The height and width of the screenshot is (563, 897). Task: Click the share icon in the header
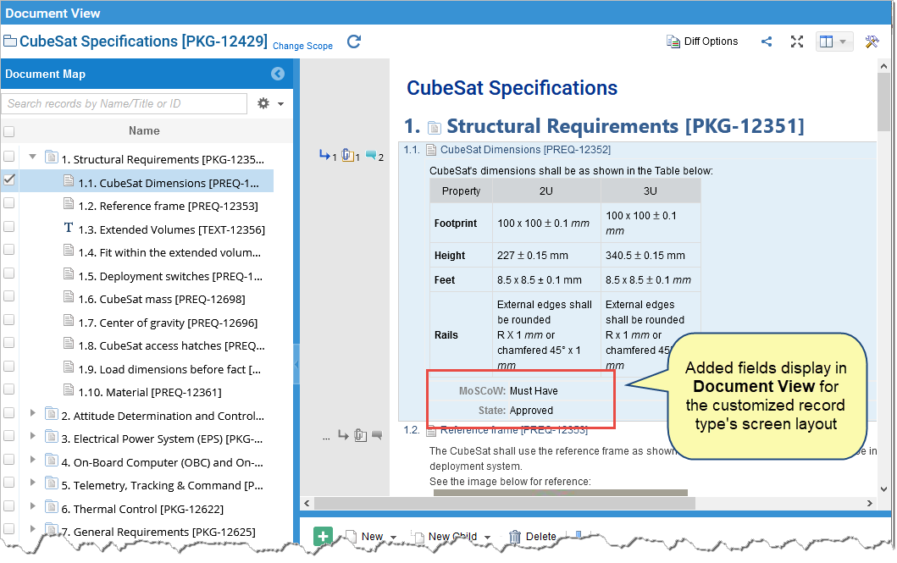(767, 41)
